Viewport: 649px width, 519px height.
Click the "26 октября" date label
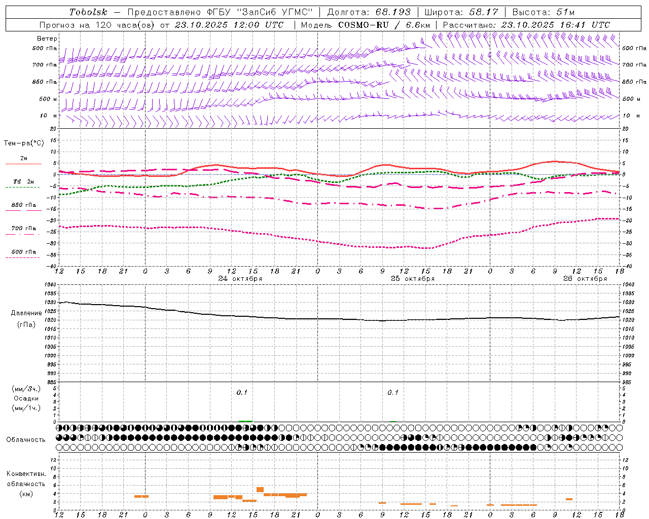(585, 279)
